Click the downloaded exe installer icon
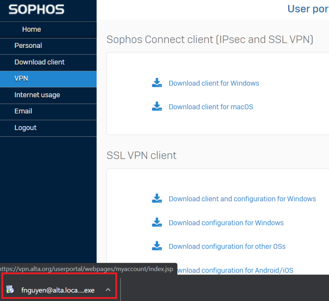The height and width of the screenshot is (301, 329). [x=10, y=289]
